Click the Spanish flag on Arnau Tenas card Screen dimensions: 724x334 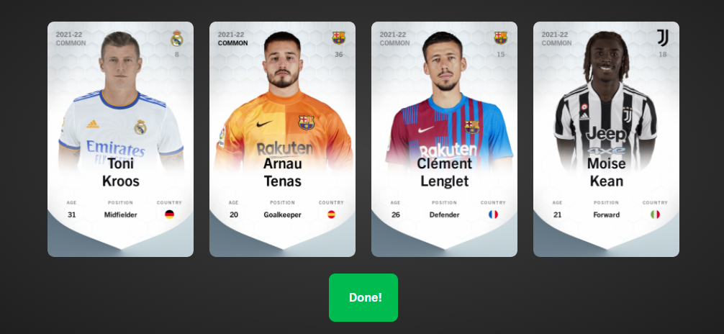(x=331, y=215)
